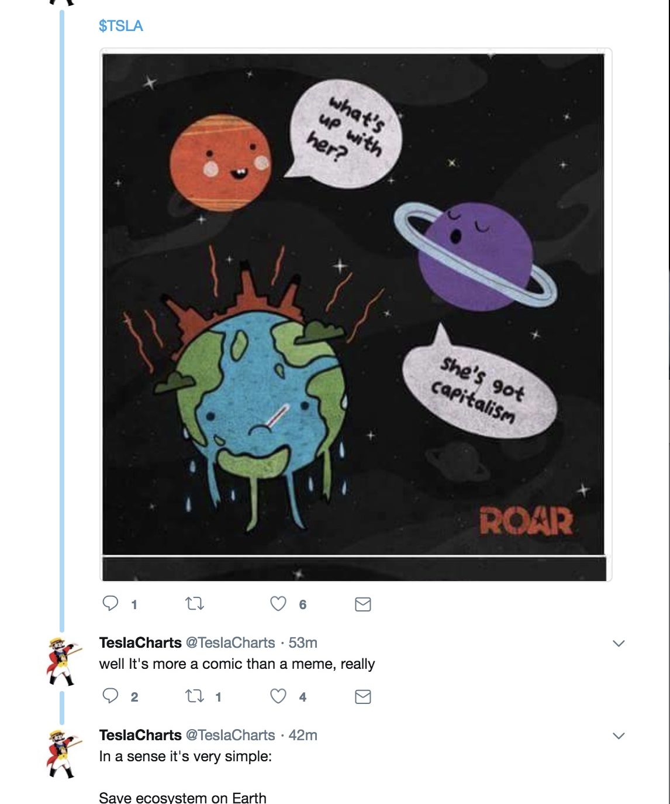Viewport: 670px width, 804px height.
Task: Like the tweet with 4 likes
Action: (278, 696)
